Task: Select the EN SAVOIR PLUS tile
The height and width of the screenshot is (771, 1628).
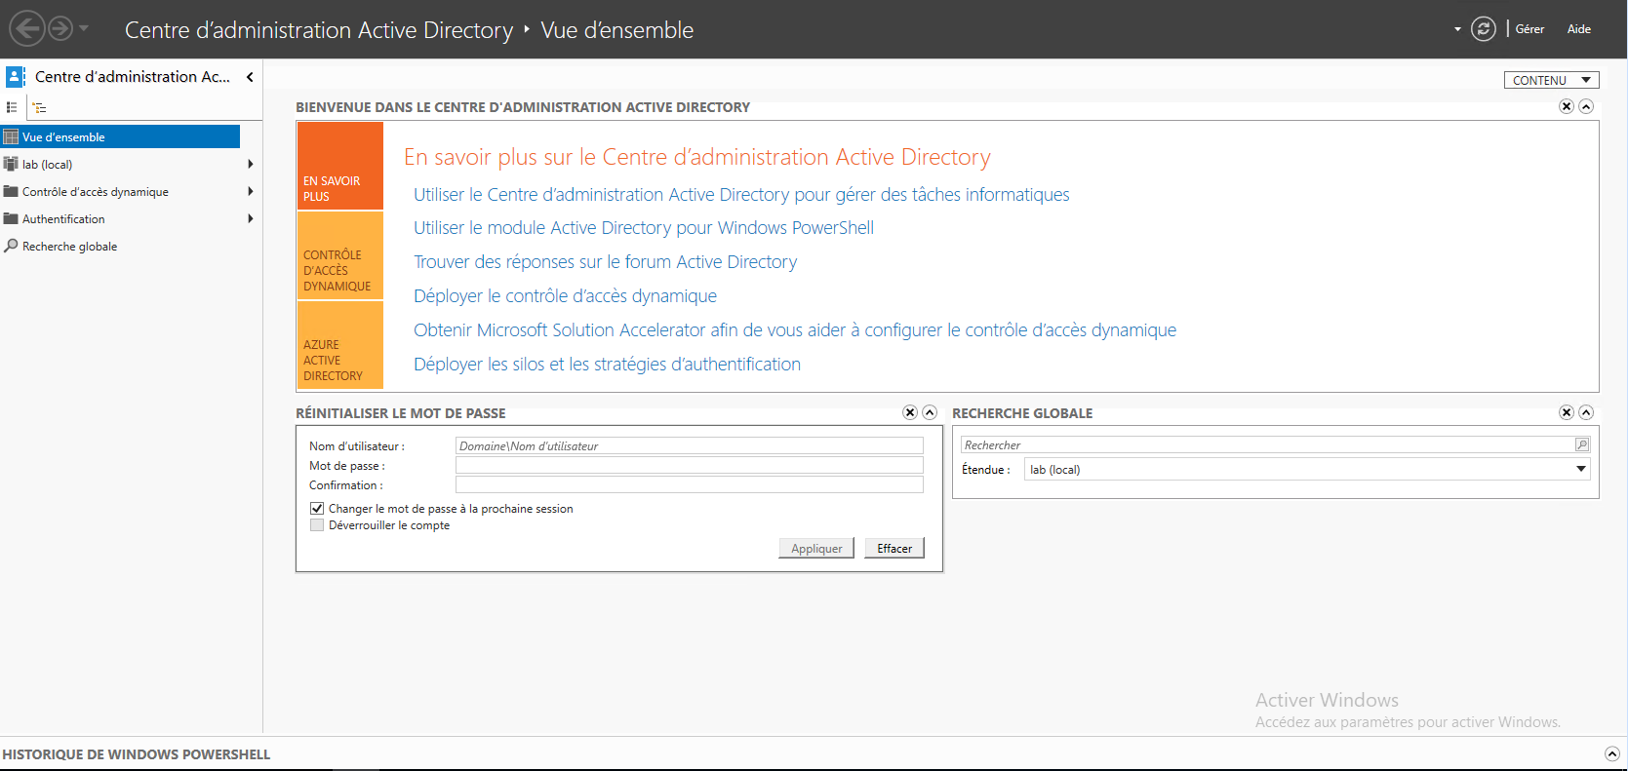Action: (340, 166)
